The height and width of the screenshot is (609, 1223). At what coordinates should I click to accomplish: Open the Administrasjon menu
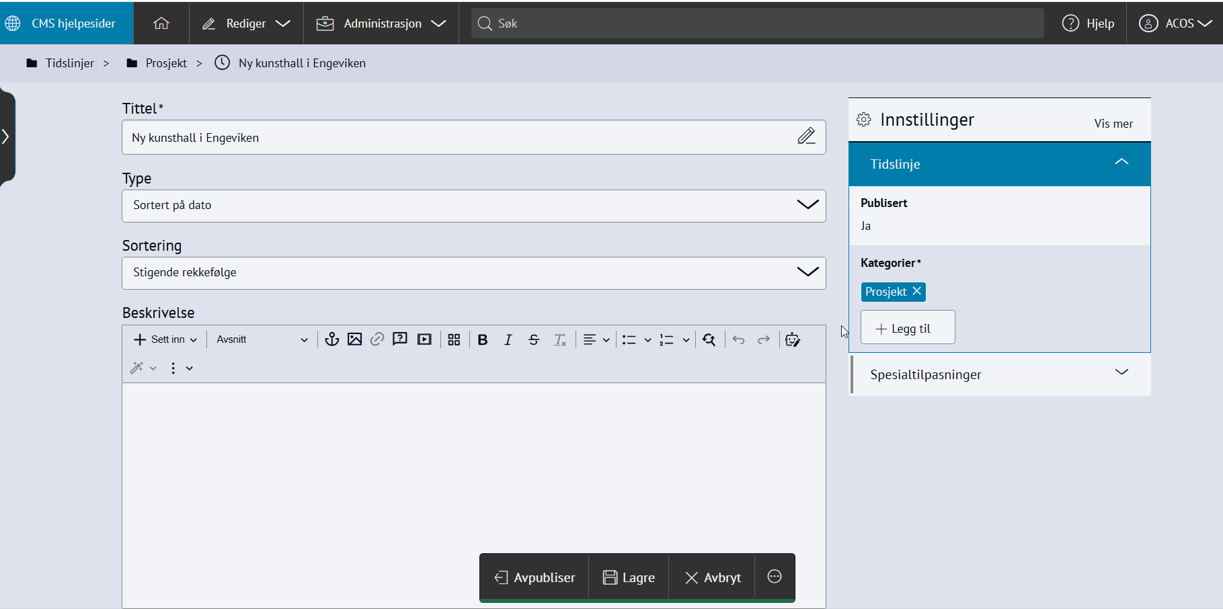pyautogui.click(x=381, y=24)
